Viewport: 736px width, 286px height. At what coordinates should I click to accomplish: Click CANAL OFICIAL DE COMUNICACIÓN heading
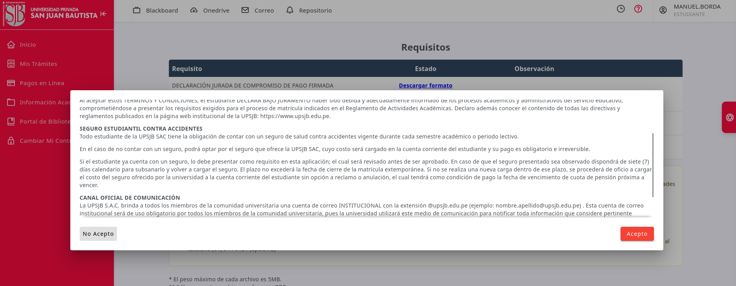[x=130, y=198]
